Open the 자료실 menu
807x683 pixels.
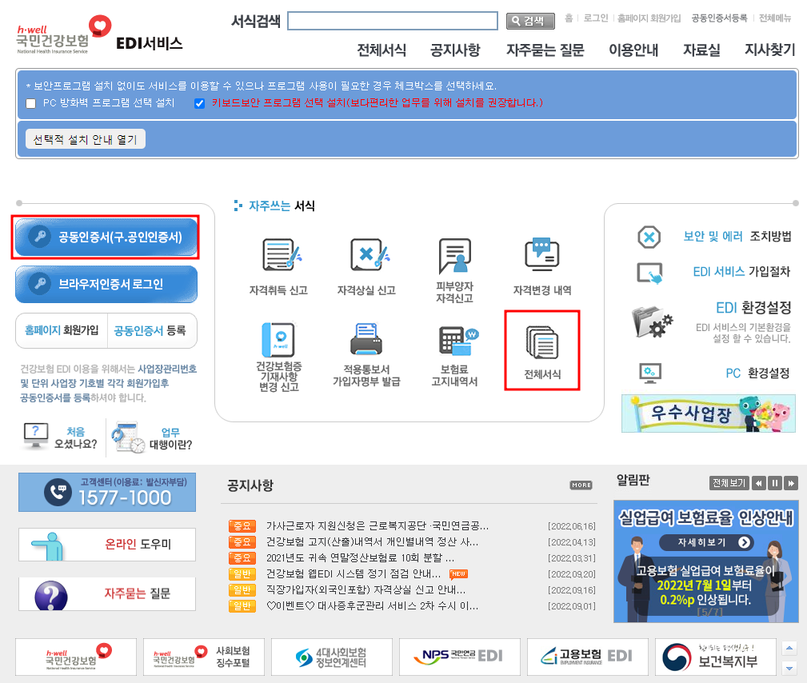coord(701,50)
